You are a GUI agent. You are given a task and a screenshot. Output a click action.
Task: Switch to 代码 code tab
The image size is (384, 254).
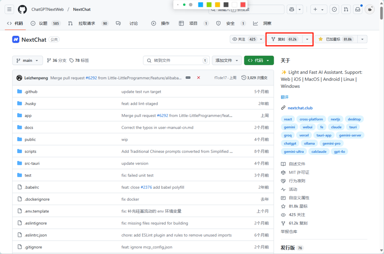[15, 23]
